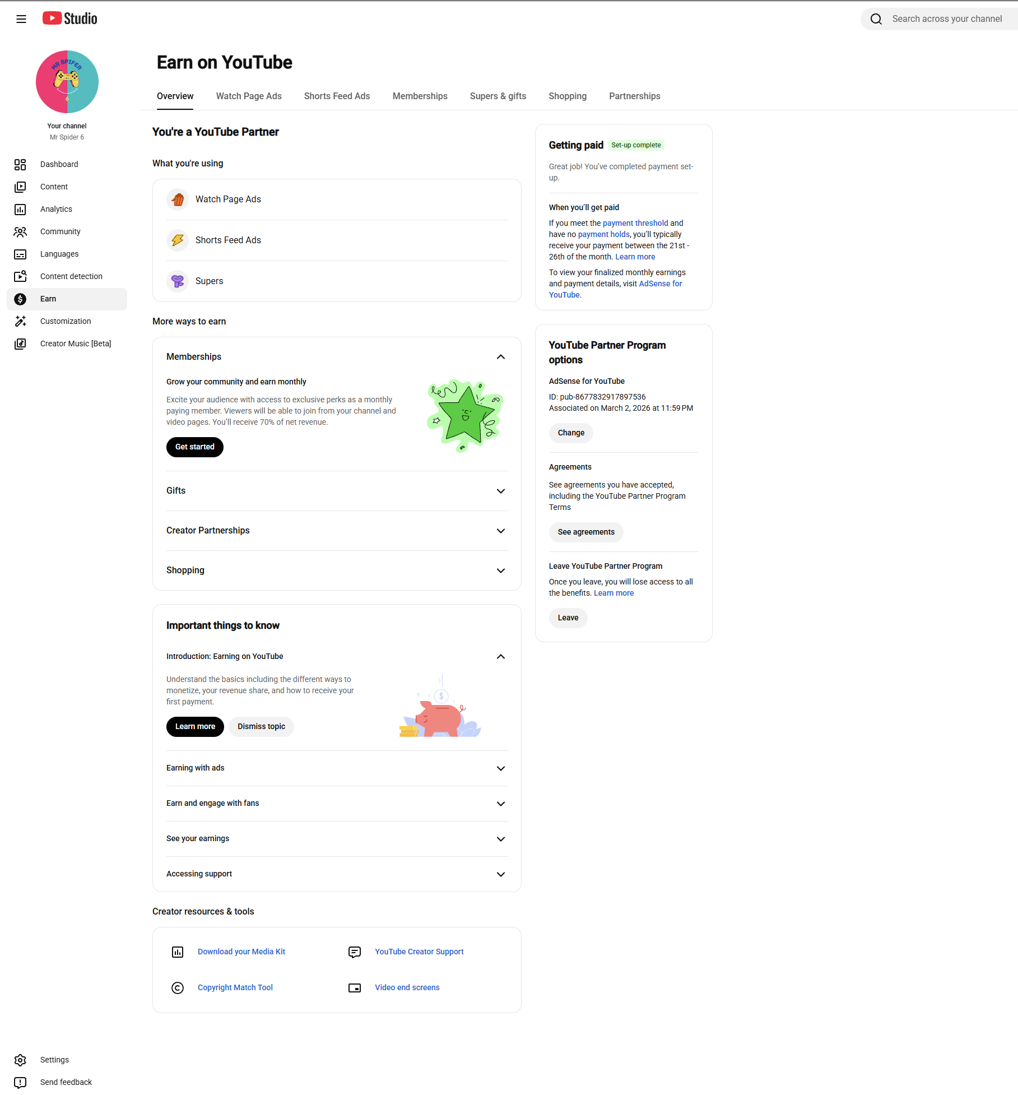
Task: Click the Creator Support chat icon
Action: click(355, 952)
